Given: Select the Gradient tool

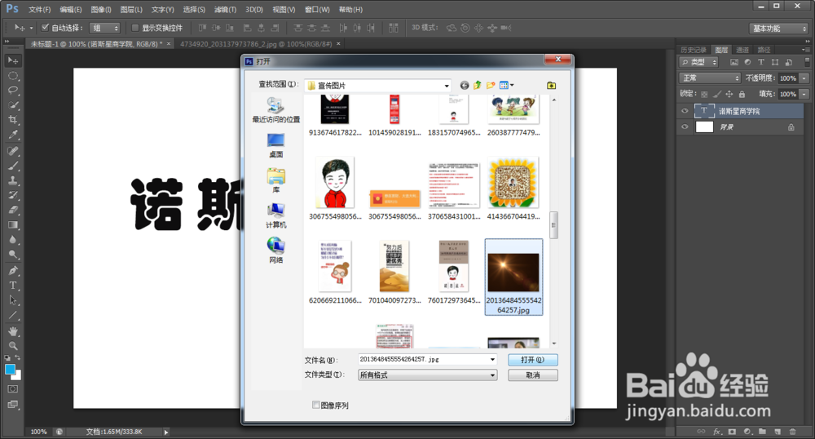Looking at the screenshot, I should tap(13, 224).
